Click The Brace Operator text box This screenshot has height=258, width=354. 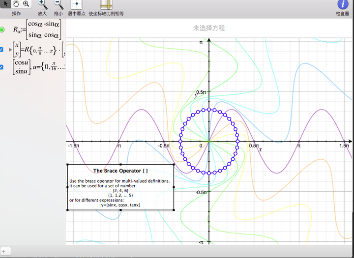click(120, 187)
